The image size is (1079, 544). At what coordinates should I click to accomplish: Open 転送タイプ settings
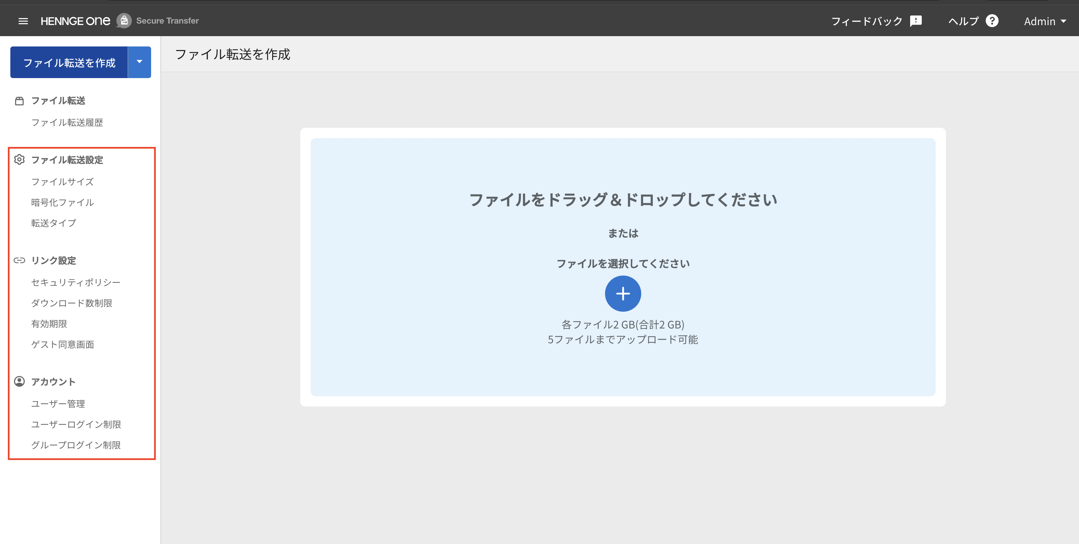click(54, 223)
